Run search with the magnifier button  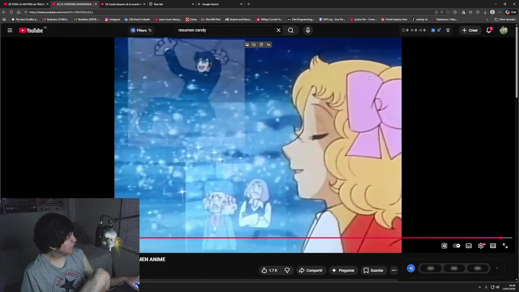[291, 30]
